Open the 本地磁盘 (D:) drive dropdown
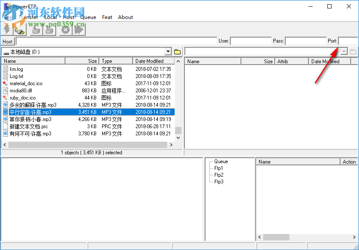Viewport: 359px width, 250px height. (168, 51)
